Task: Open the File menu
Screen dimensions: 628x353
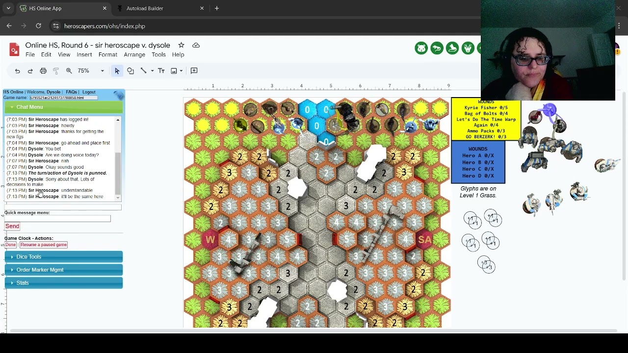Action: click(30, 55)
